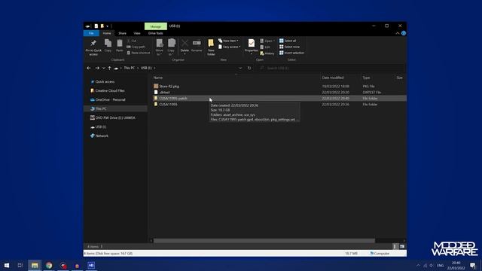The image size is (482, 271).
Task: Click This PC in the breadcrumb
Action: coord(129,68)
